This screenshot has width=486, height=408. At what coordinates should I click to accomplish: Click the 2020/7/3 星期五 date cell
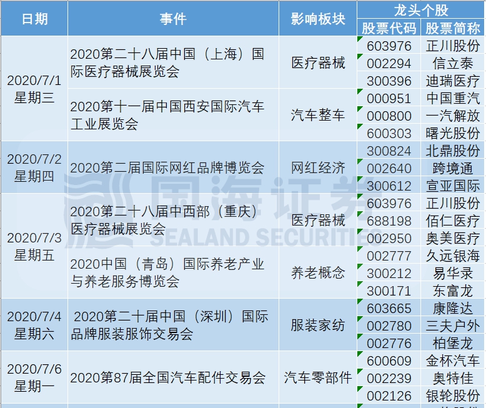pyautogui.click(x=34, y=246)
